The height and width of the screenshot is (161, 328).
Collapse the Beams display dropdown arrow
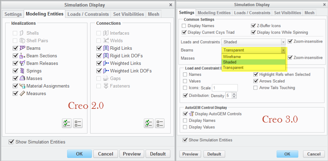coord(283,50)
